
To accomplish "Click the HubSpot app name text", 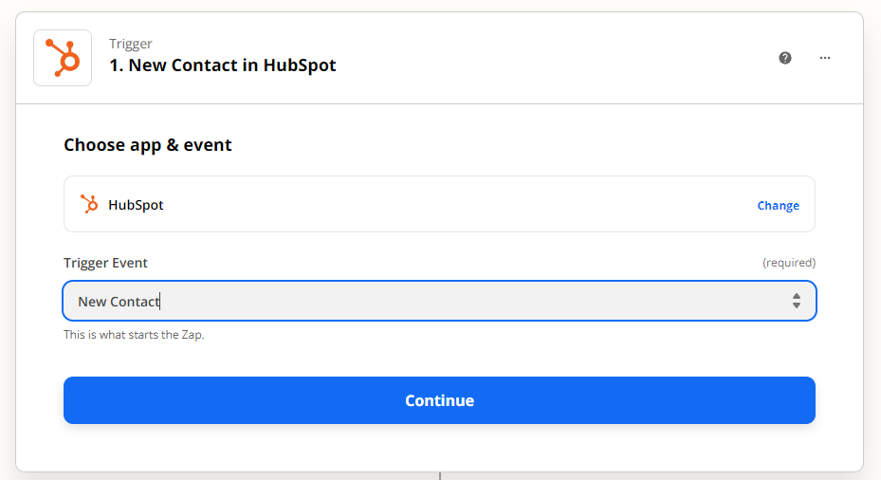I will 136,205.
